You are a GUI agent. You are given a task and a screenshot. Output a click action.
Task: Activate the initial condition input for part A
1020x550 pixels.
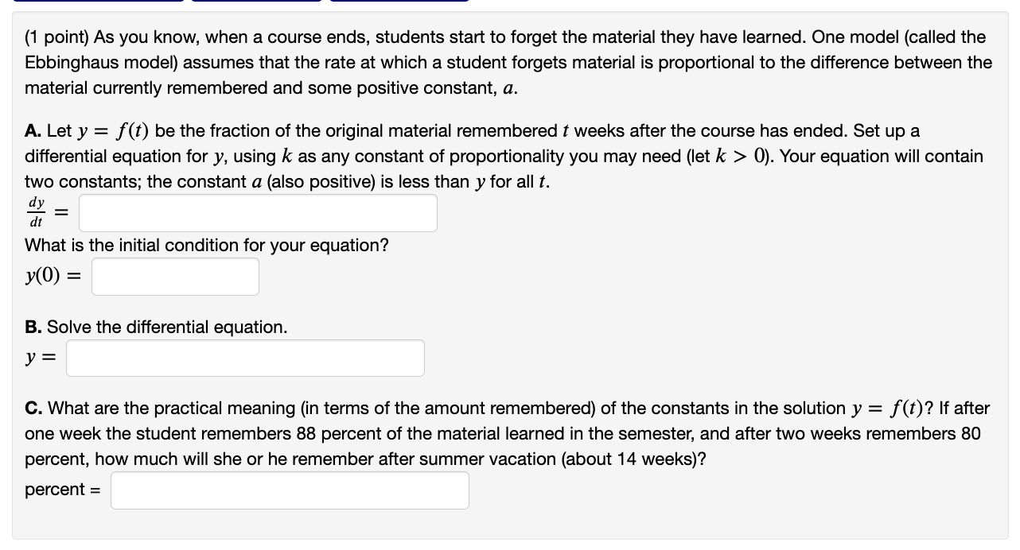(175, 276)
